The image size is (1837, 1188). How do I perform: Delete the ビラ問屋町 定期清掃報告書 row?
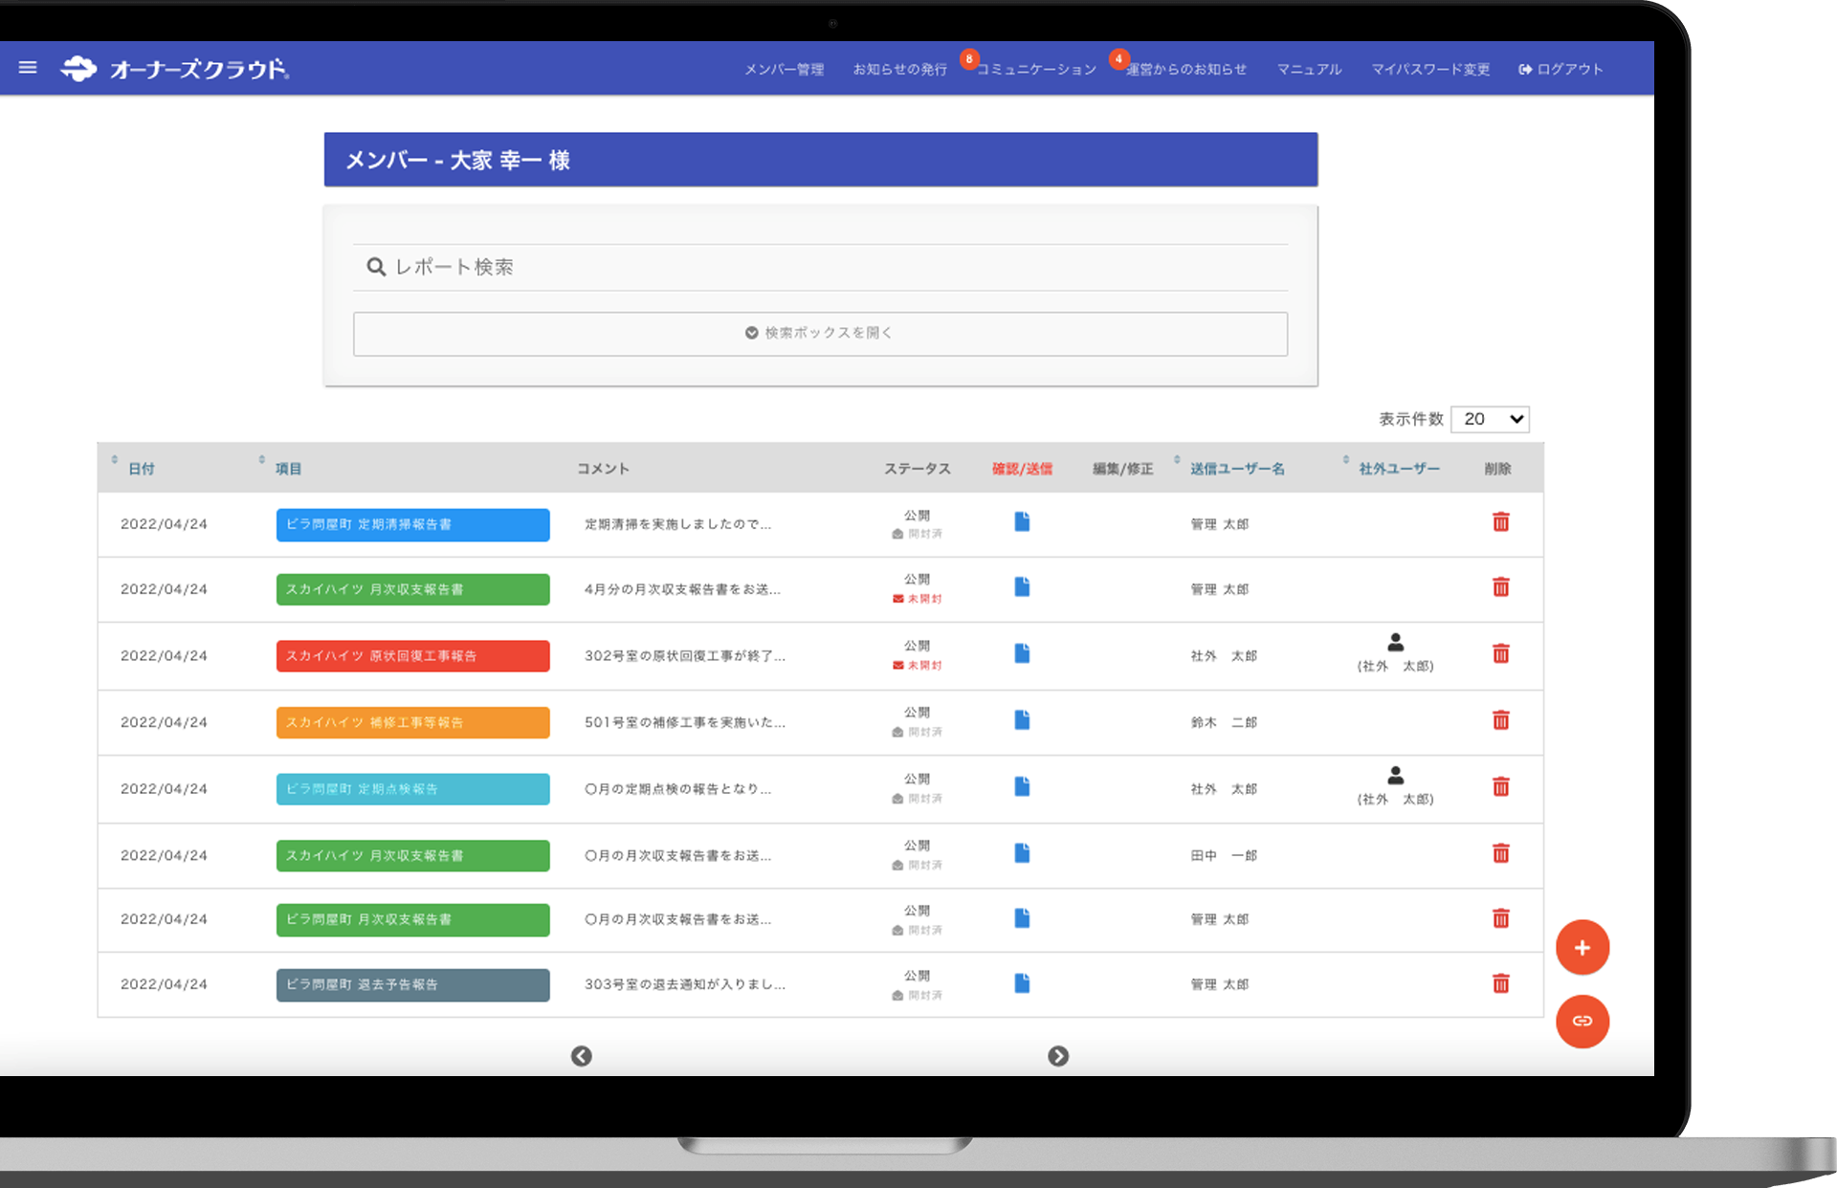[x=1500, y=522]
